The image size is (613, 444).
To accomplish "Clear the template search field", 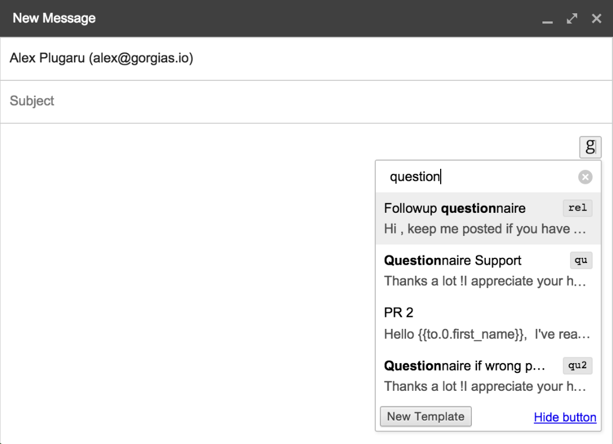I will click(x=585, y=177).
